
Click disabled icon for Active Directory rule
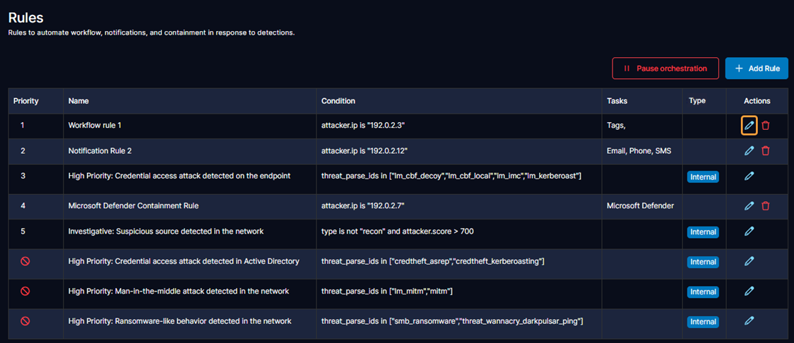click(25, 261)
